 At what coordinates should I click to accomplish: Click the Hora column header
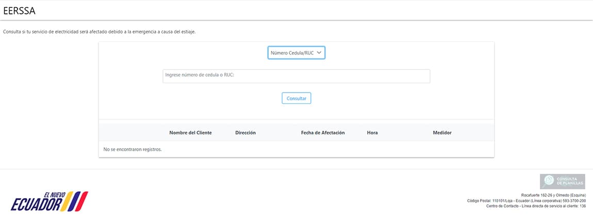(372, 133)
